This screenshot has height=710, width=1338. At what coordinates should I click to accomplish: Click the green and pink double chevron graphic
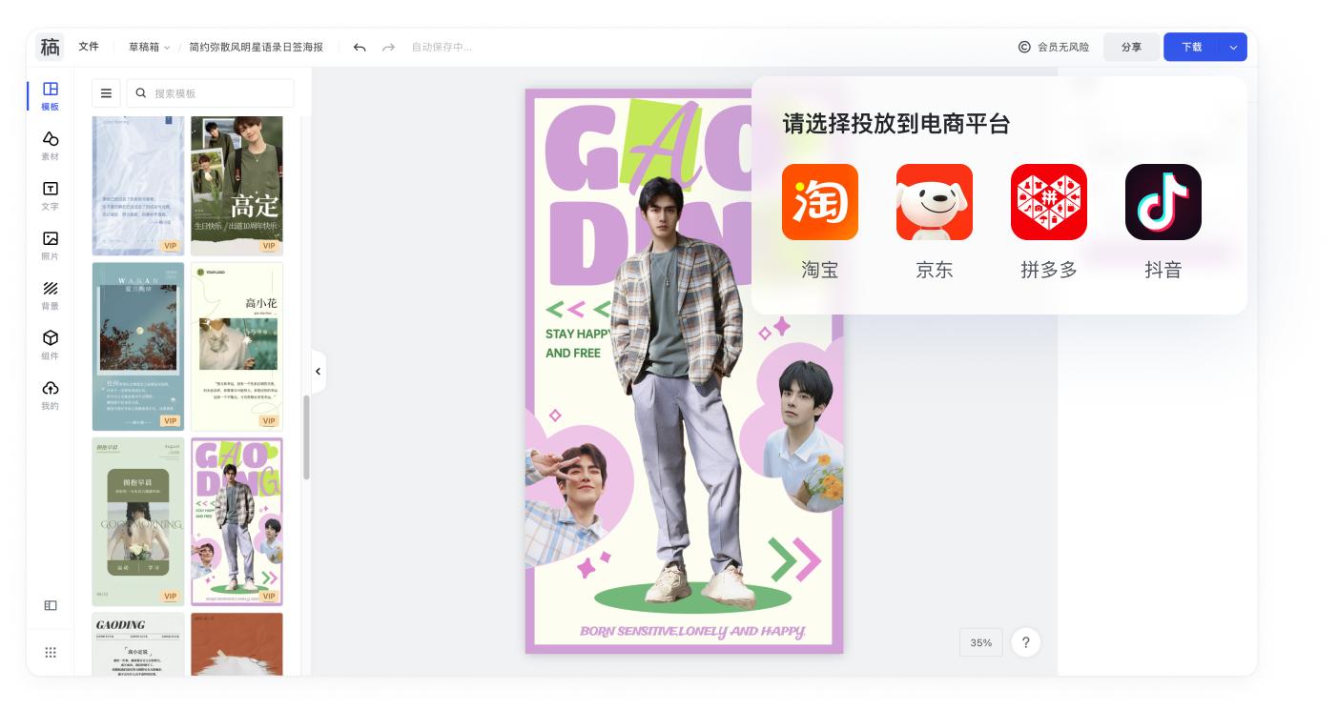pos(794,559)
